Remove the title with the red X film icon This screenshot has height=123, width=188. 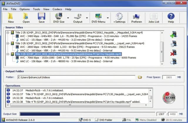[174, 53]
